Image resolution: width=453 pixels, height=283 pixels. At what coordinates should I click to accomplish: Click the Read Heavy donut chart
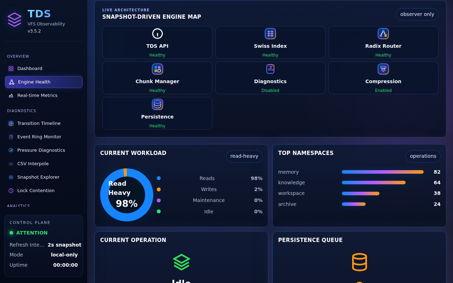[127, 195]
